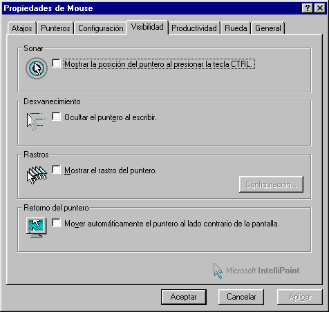
Task: Enable Mostrar el rastro del puntero
Action: click(56, 170)
